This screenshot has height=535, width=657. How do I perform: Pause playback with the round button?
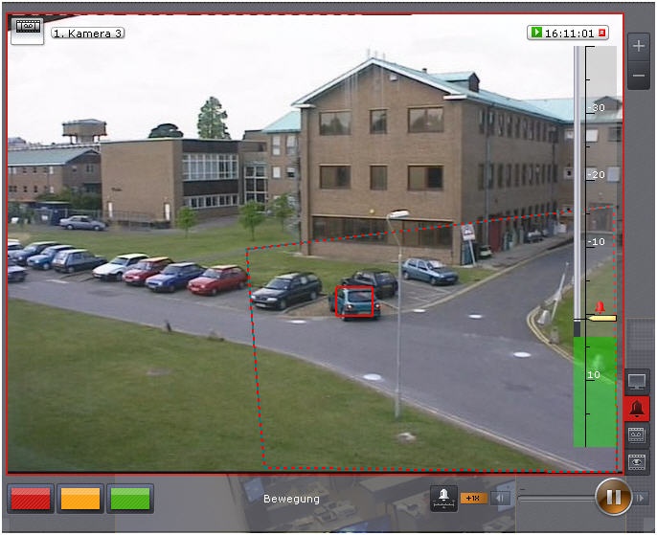613,498
